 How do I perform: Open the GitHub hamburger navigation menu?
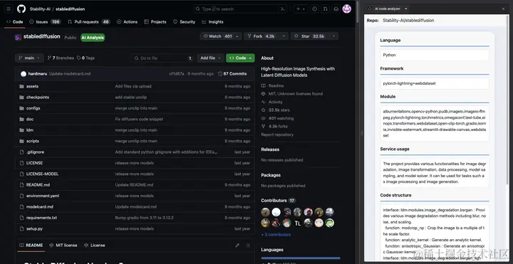point(9,9)
